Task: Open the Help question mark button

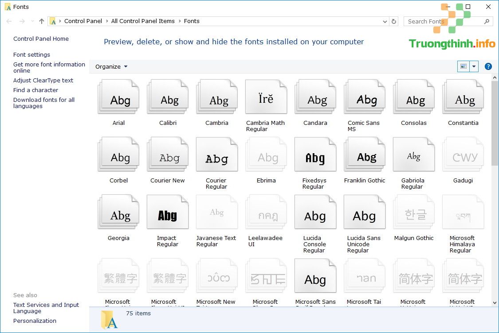Action: coord(488,66)
